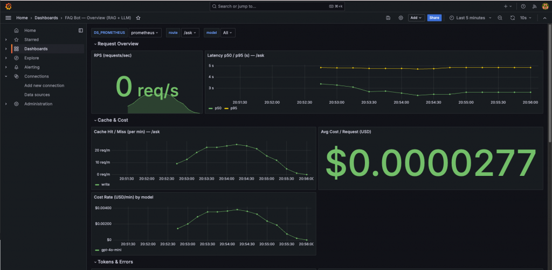Image resolution: width=552 pixels, height=270 pixels.
Task: Collapse the Connections section chevron
Action: (x=6, y=76)
